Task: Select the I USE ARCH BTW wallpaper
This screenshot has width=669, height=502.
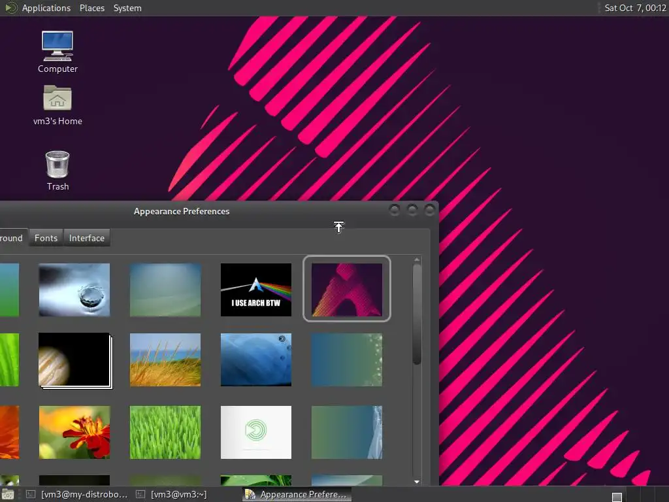Action: pyautogui.click(x=256, y=290)
